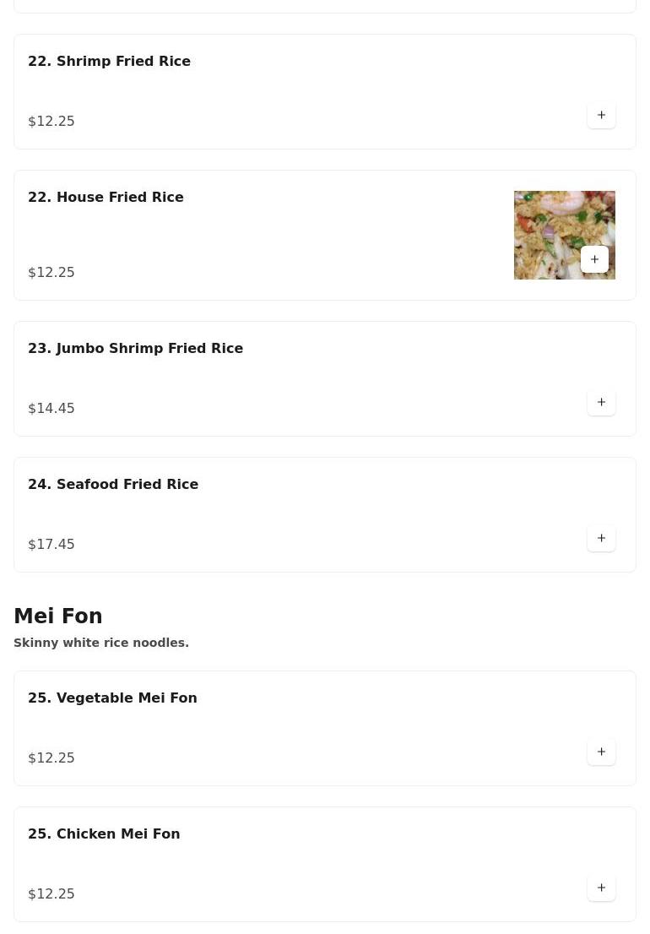This screenshot has width=650, height=934.
Task: Click the $17.45 Seafood Fried Rice price
Action: pyautogui.click(x=51, y=544)
